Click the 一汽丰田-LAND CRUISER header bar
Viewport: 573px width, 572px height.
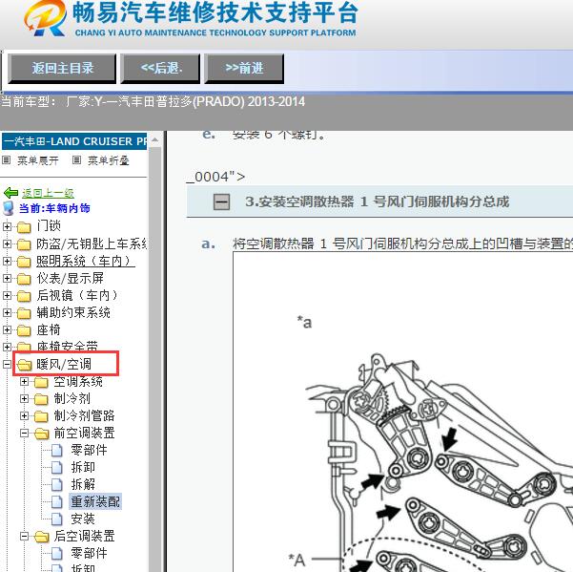(x=74, y=141)
